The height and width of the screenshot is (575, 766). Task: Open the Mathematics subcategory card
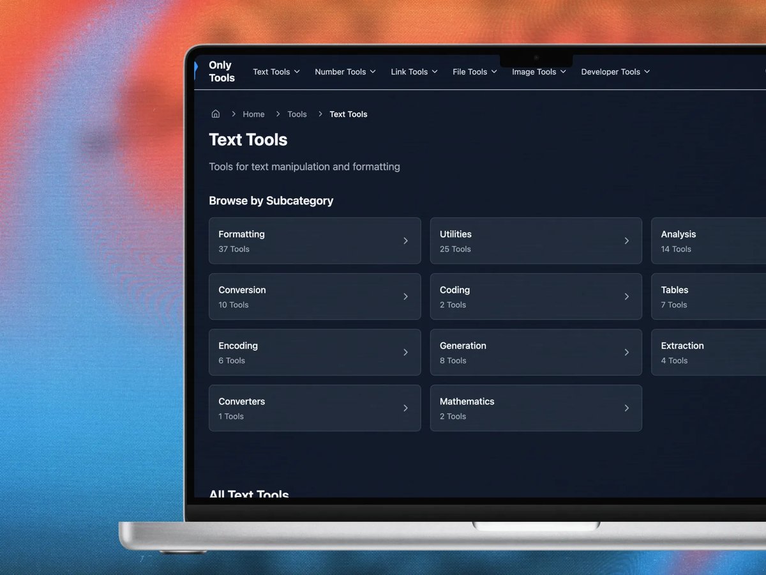click(536, 408)
